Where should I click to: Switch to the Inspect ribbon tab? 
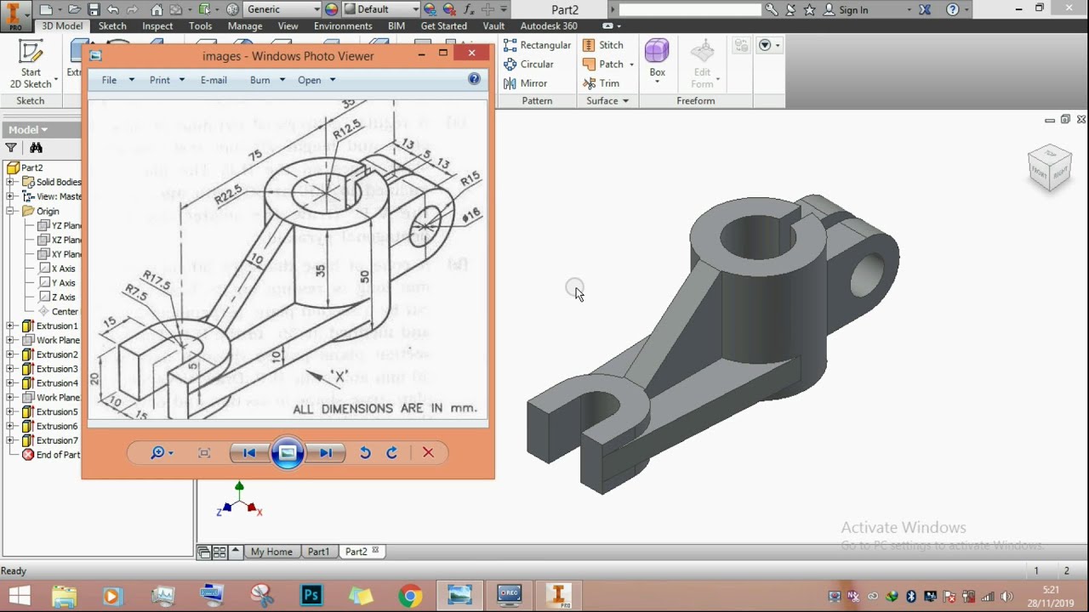(x=157, y=26)
